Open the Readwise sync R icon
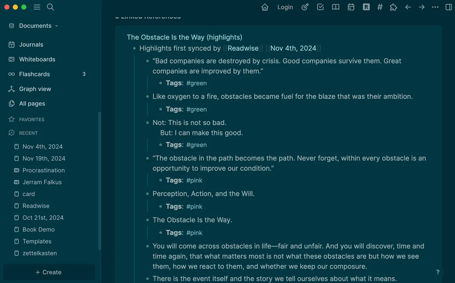The image size is (455, 283). click(366, 7)
